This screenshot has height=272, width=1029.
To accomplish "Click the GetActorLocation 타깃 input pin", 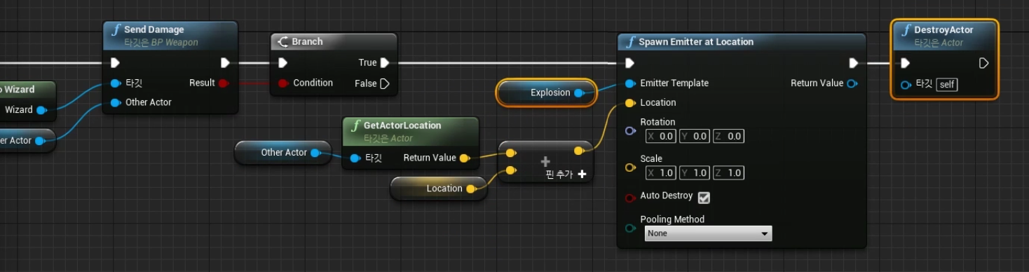I will click(355, 158).
